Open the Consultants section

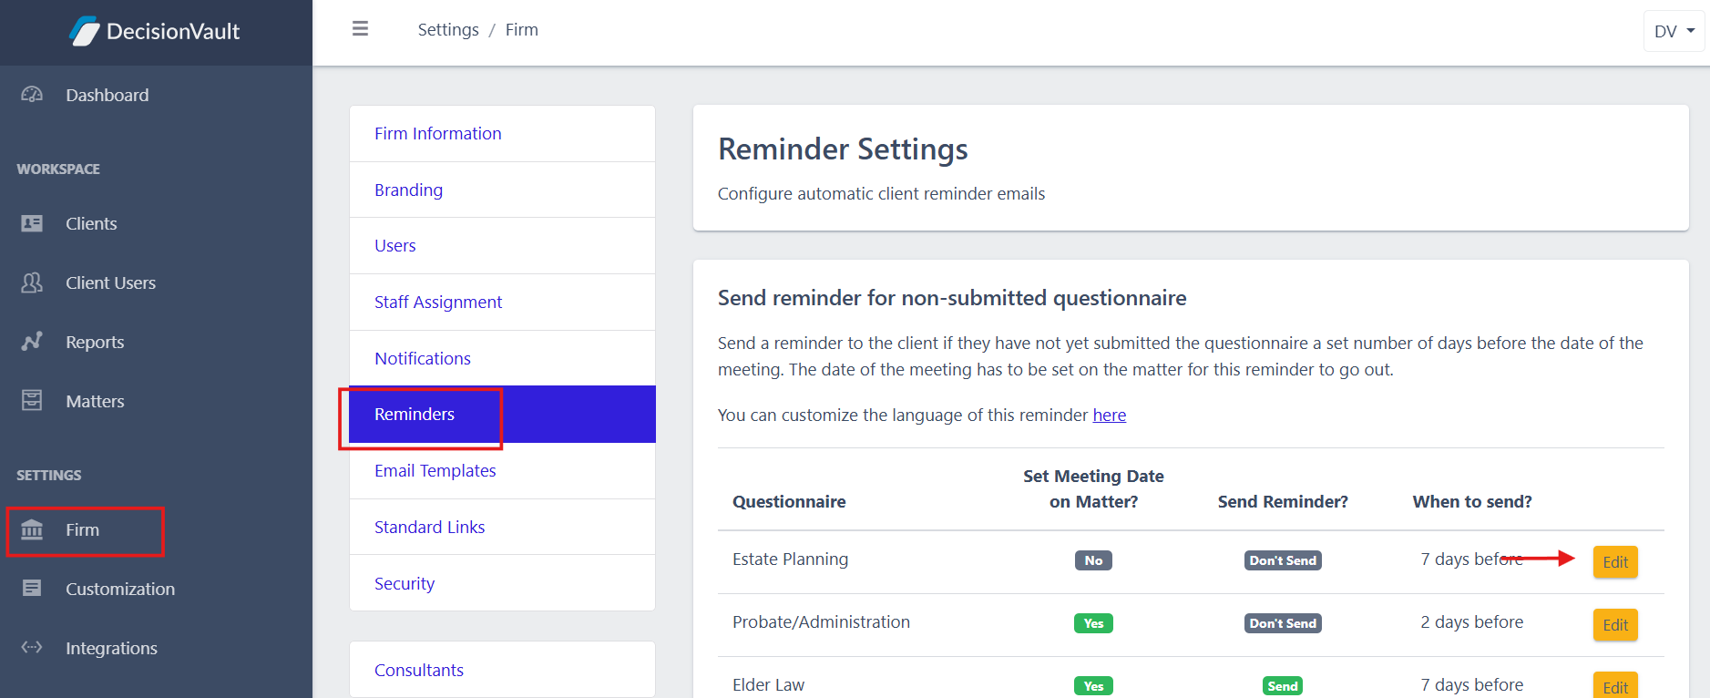pyautogui.click(x=419, y=671)
